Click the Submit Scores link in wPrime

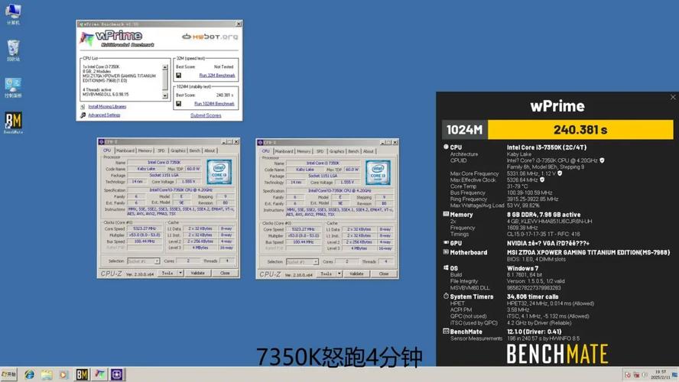point(206,115)
